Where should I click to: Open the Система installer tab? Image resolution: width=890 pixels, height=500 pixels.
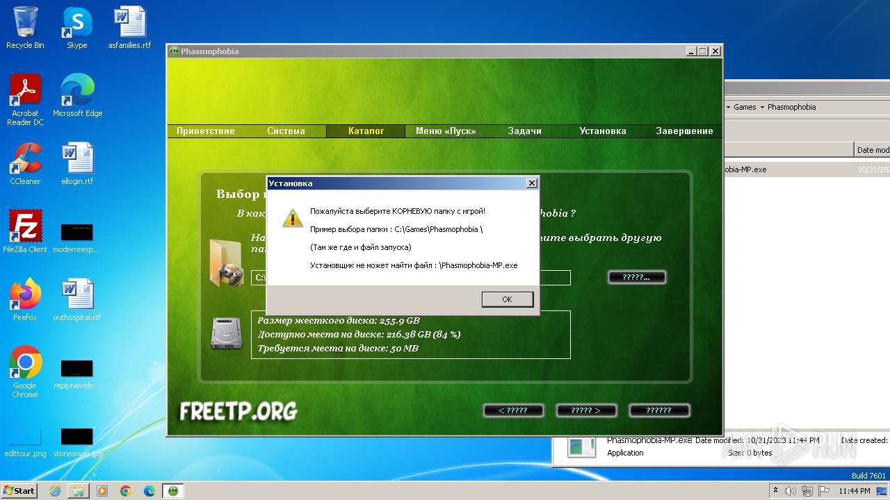coord(286,131)
